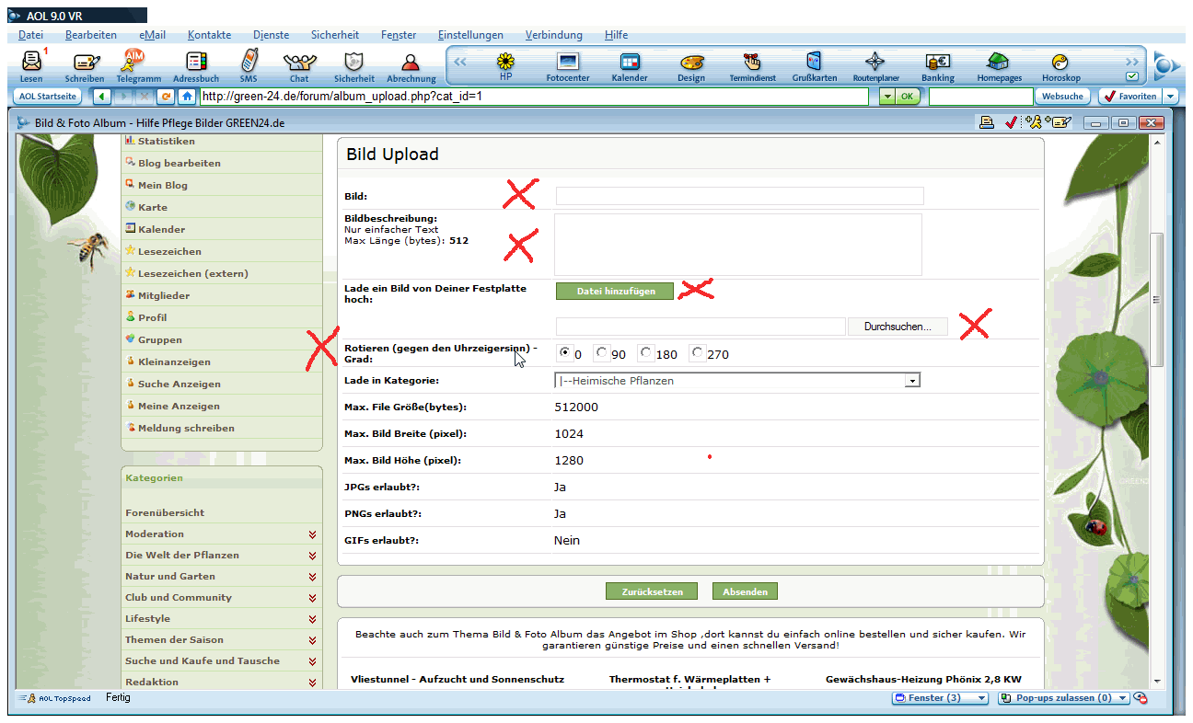Go to home page via house icon
This screenshot has width=1193, height=723.
tap(187, 96)
